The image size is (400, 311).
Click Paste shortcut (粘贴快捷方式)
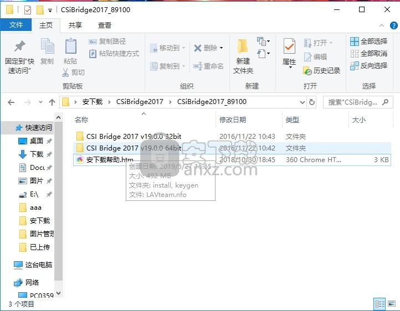click(x=114, y=54)
